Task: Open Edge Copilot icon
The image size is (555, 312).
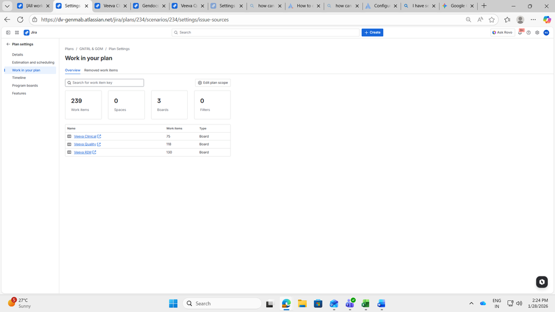Action: pos(547,20)
